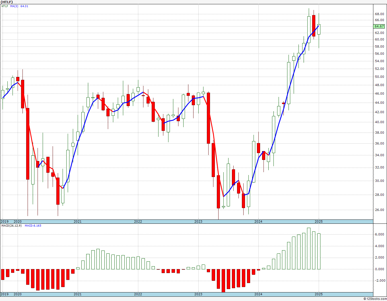Select the 2023 marker on price timeline
387x301 pixels.
(x=198, y=221)
